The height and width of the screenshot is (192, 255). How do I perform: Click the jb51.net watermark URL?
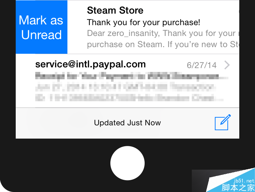pos(244,181)
